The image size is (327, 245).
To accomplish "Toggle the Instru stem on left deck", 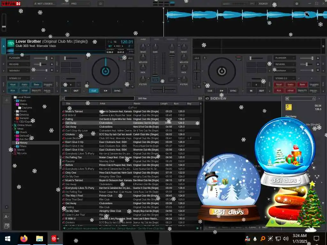I will 24,85.
